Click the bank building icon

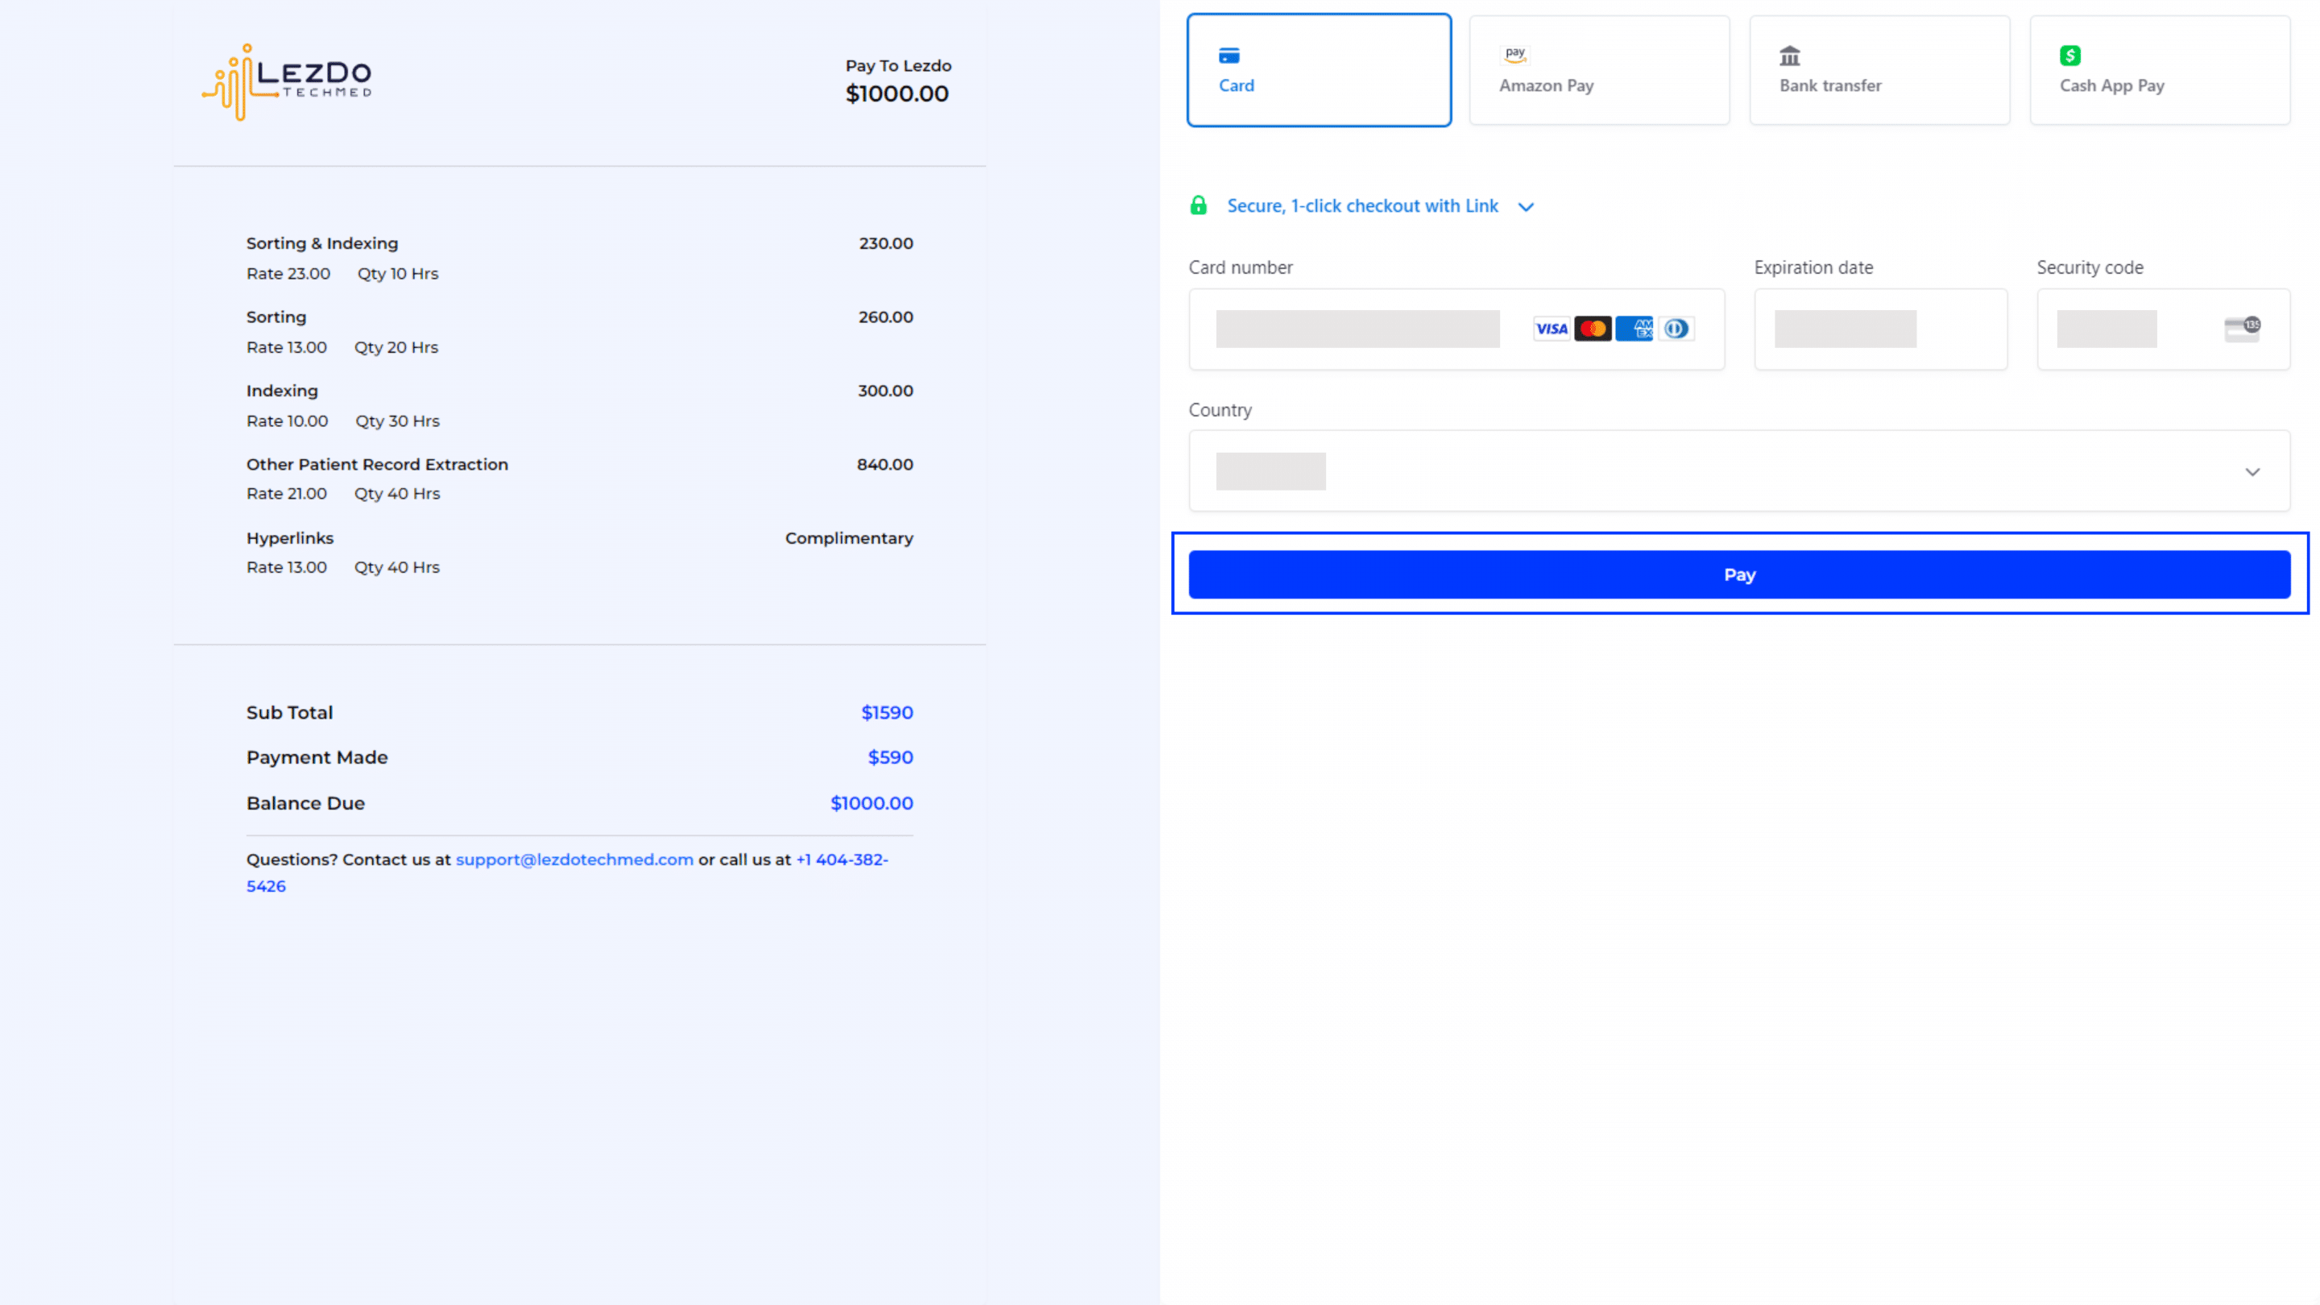1789,56
